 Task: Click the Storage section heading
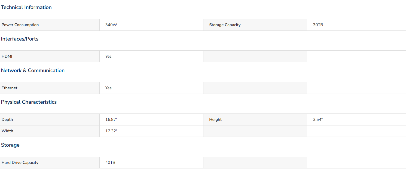[10, 145]
